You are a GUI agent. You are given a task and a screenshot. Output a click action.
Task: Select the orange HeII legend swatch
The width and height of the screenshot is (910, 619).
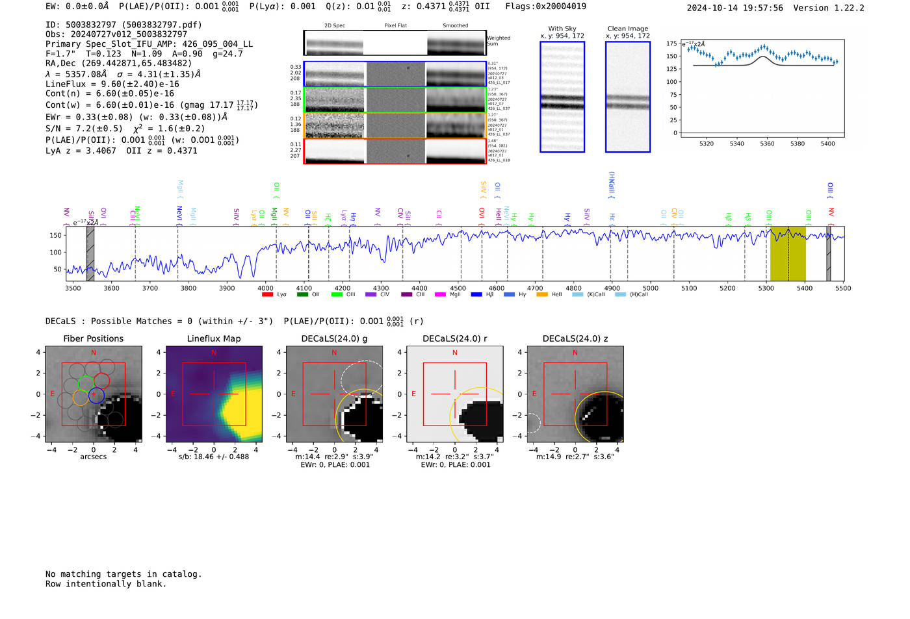pos(542,295)
